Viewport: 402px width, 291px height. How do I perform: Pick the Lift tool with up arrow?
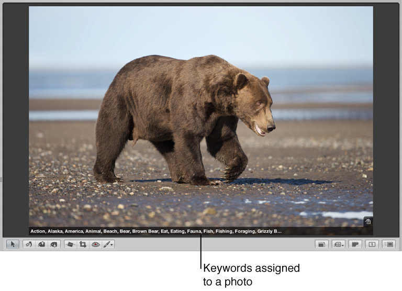point(41,244)
